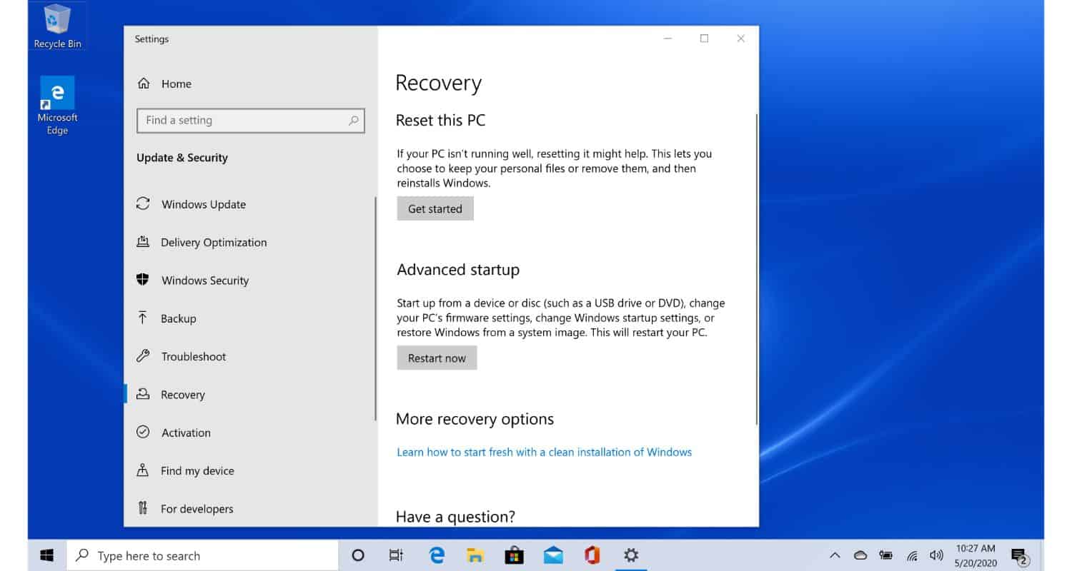Viewport: 1072px width, 571px height.
Task: Minimize the Settings window
Action: 667,39
